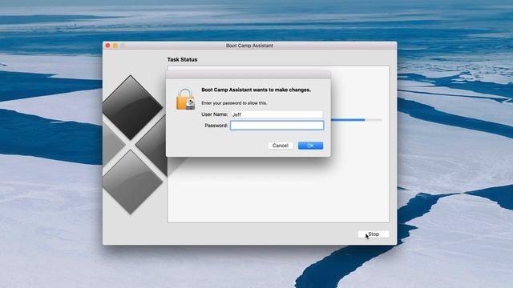Image resolution: width=513 pixels, height=288 pixels.
Task: Click the OK button in password dialog
Action: pos(310,146)
